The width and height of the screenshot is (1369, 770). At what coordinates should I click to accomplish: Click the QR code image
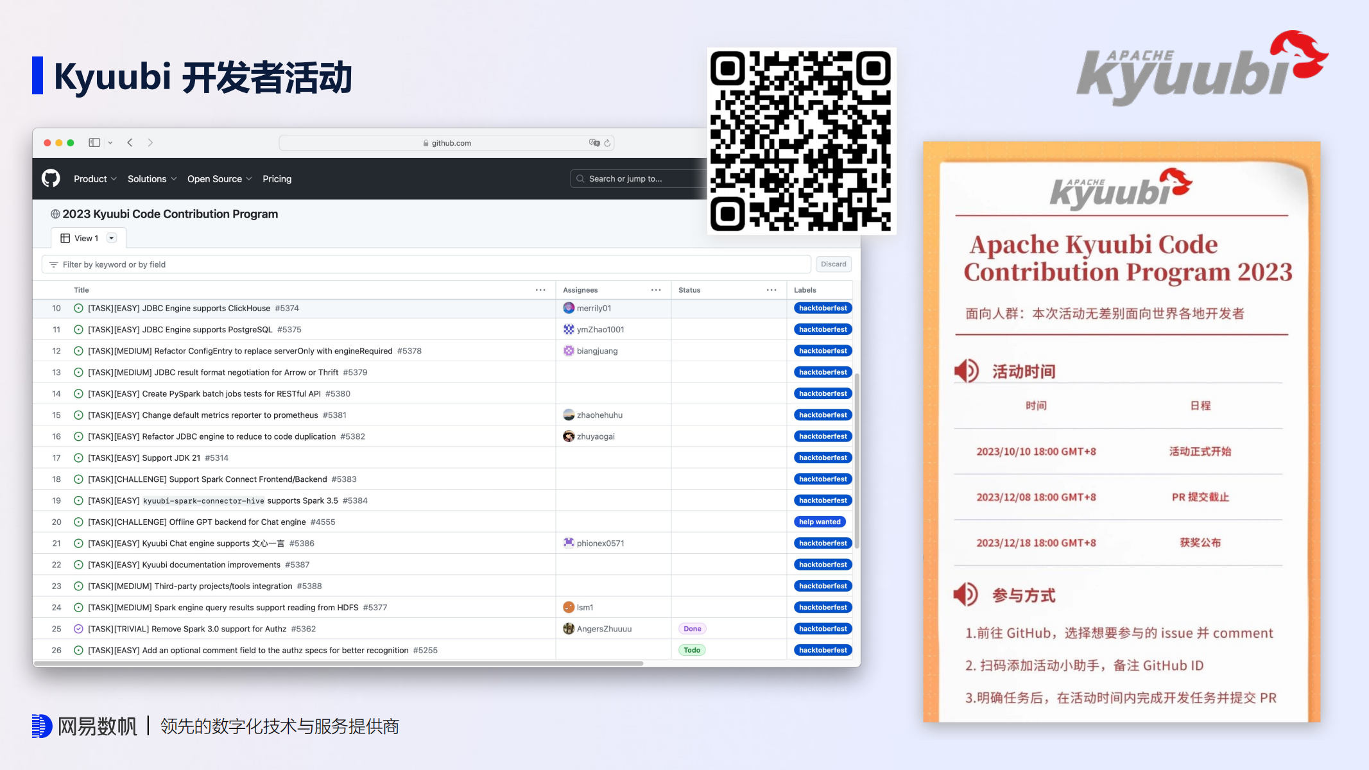click(x=802, y=141)
